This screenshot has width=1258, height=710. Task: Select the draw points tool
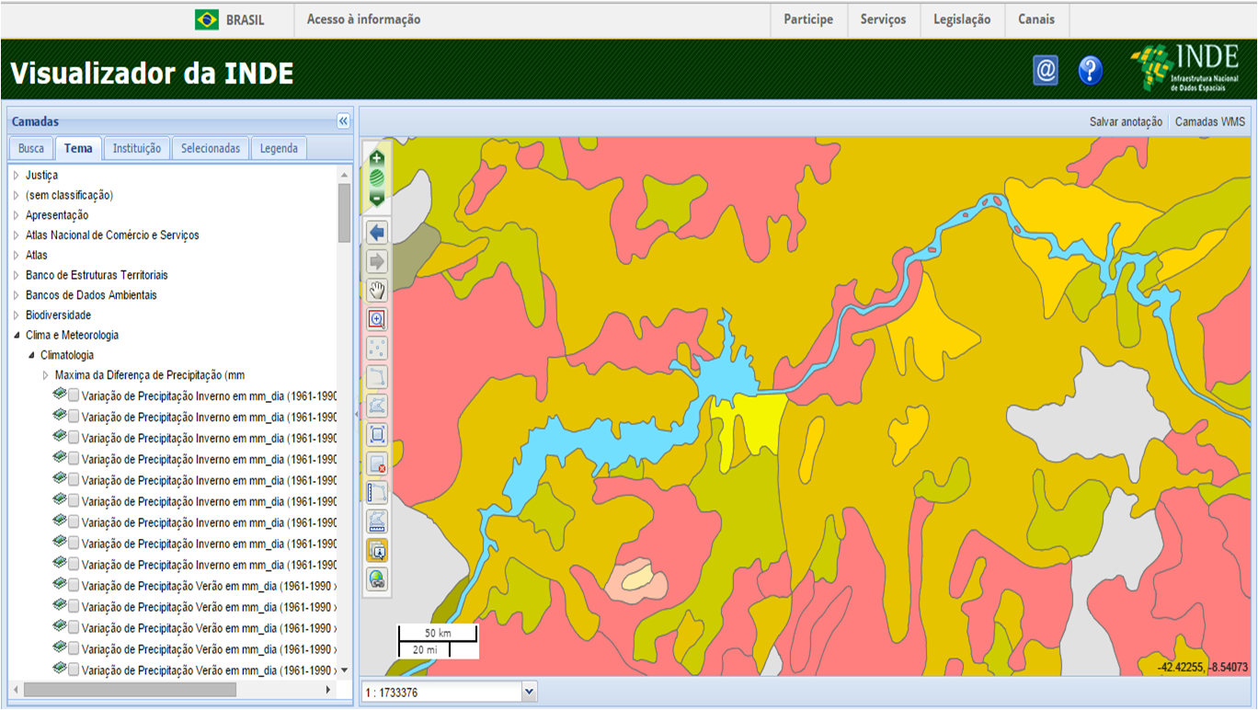tap(377, 349)
